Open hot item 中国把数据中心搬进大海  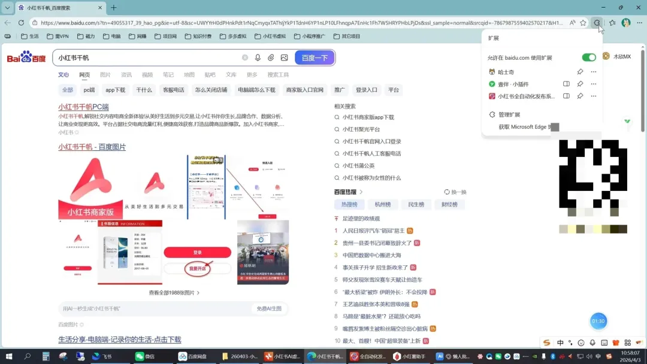tap(371, 255)
